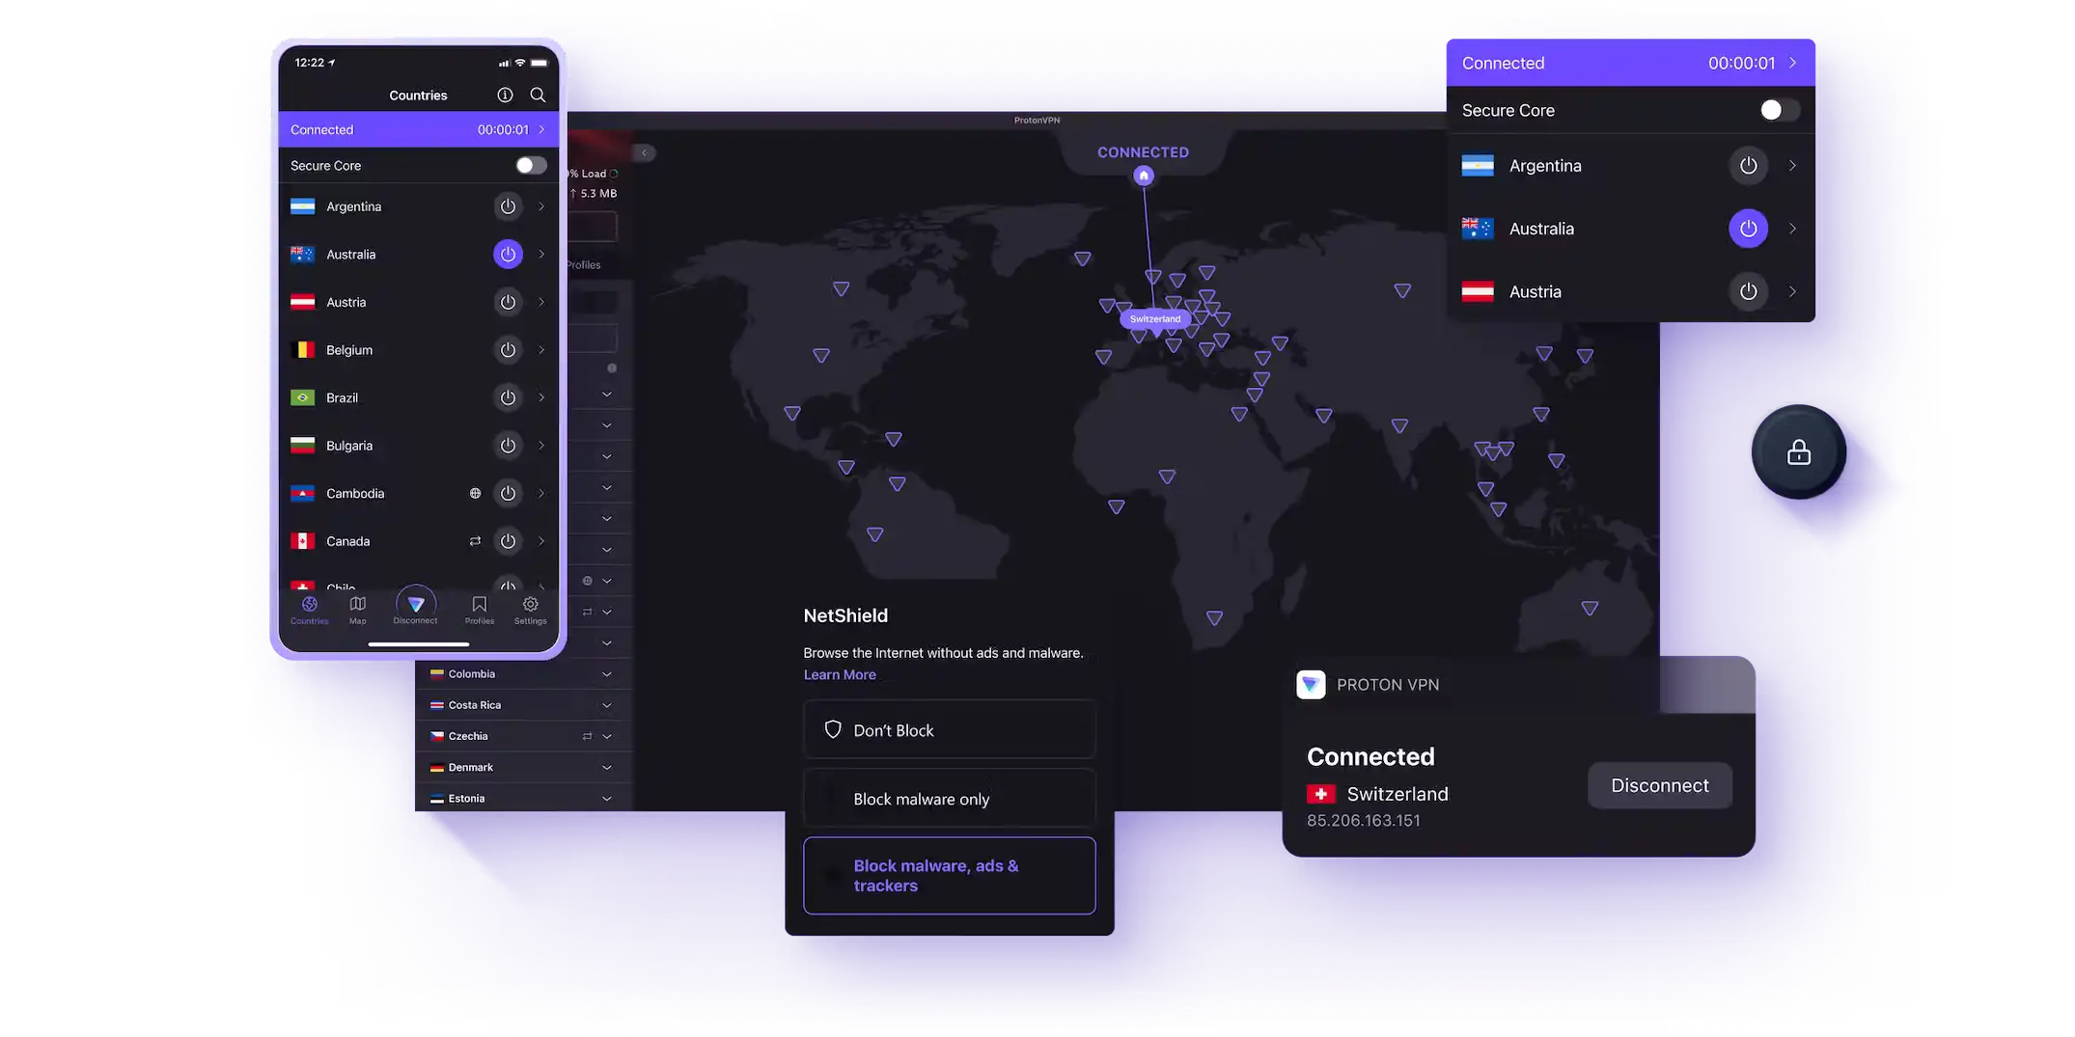Switch to the Map tab
This screenshot has width=2075, height=1037.
tap(357, 609)
